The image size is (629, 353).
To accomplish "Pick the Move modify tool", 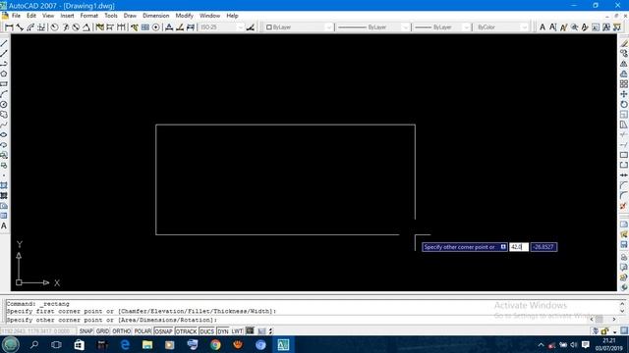I will tap(624, 94).
